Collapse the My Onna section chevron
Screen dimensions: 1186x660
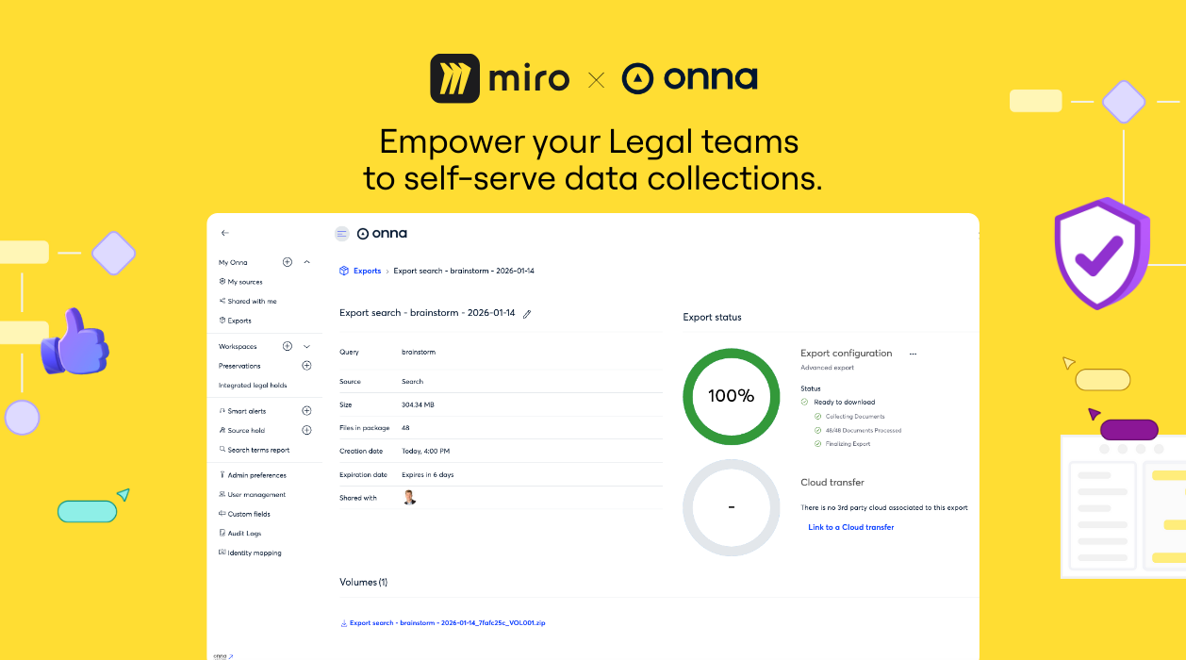pos(306,262)
